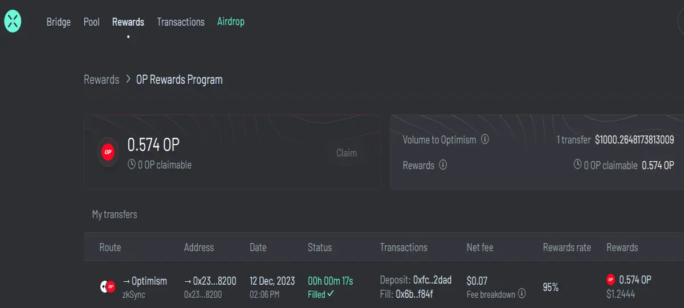Click the clock icon by 0 OP claimable under 0.574 OP
Image resolution: width=684 pixels, height=308 pixels.
point(132,165)
